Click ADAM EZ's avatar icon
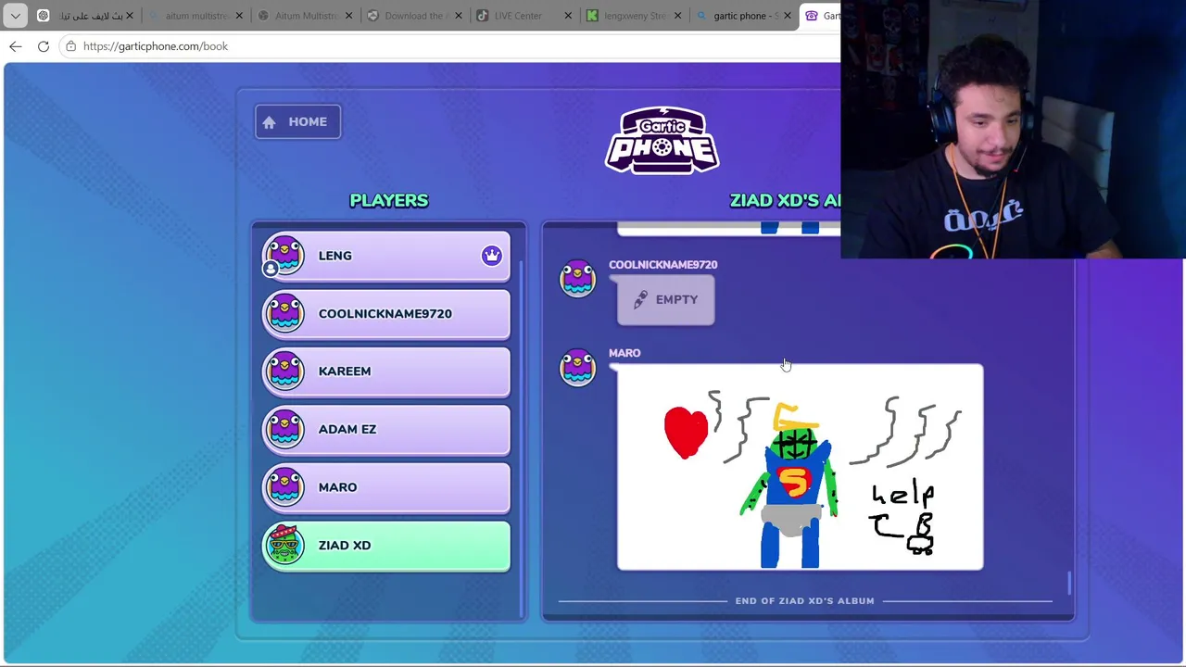Viewport: 1186px width, 667px height. pyautogui.click(x=284, y=429)
